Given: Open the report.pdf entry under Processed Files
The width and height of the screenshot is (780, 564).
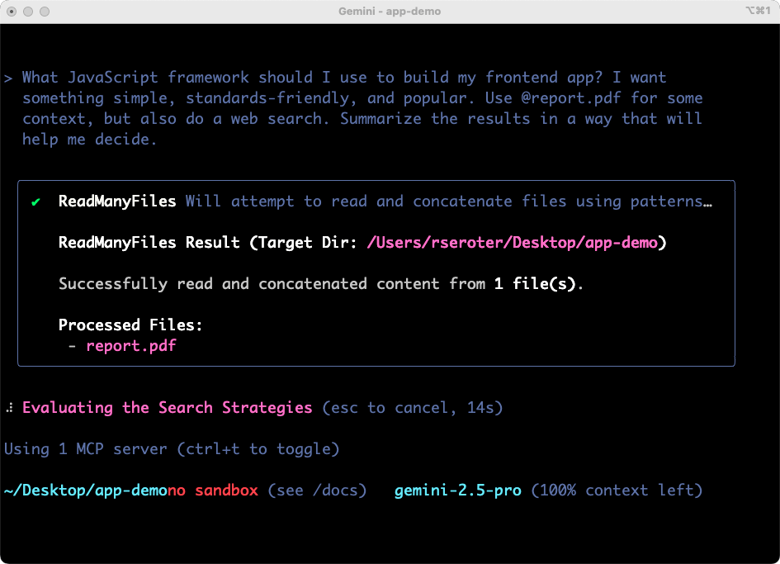Looking at the screenshot, I should [x=131, y=346].
